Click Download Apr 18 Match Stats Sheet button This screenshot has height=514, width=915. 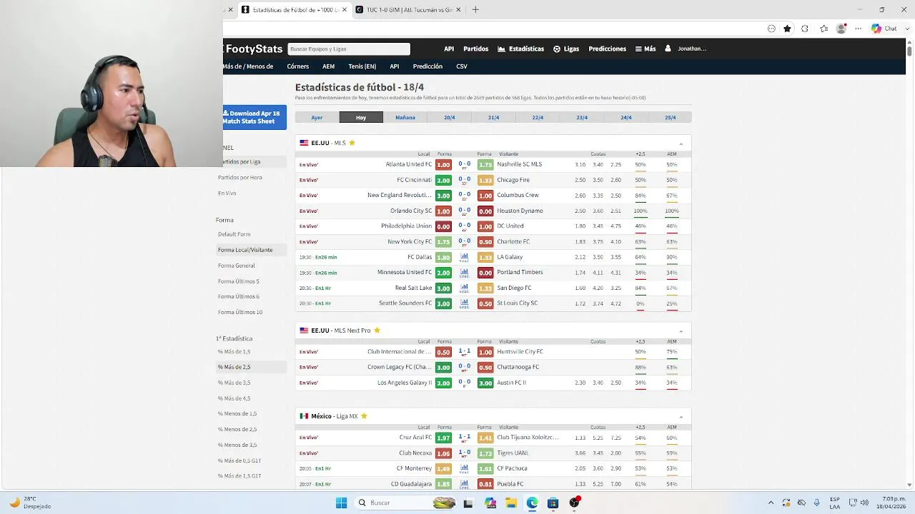254,117
